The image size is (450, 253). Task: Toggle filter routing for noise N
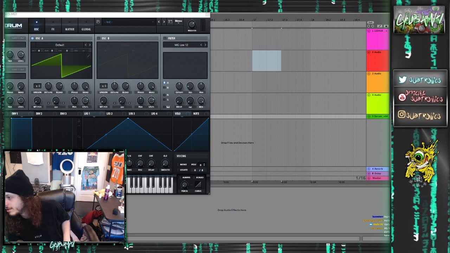(164, 95)
